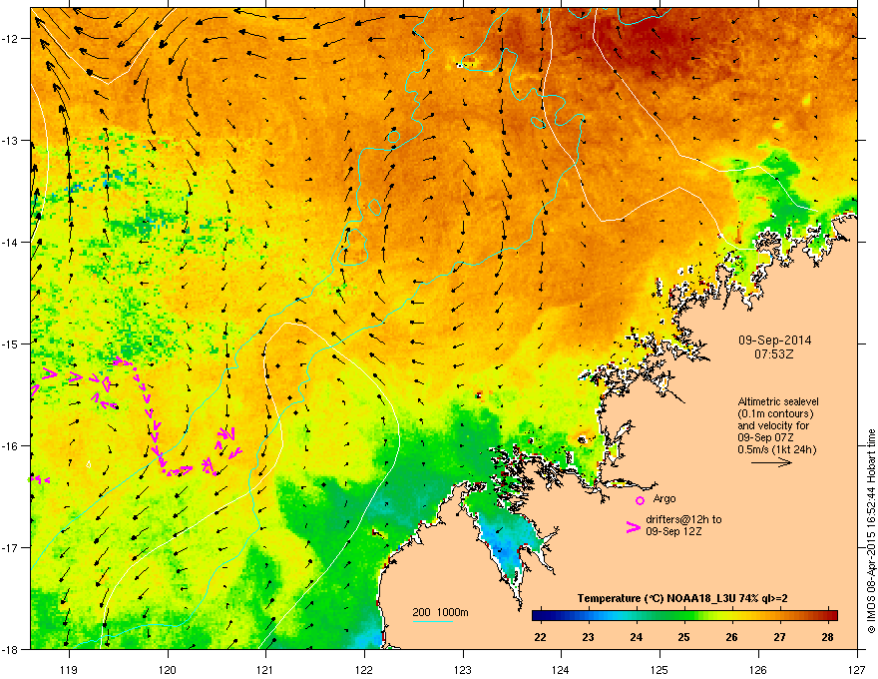The image size is (878, 679).
Task: Click the longitude axis label 121
Action: pyautogui.click(x=264, y=669)
